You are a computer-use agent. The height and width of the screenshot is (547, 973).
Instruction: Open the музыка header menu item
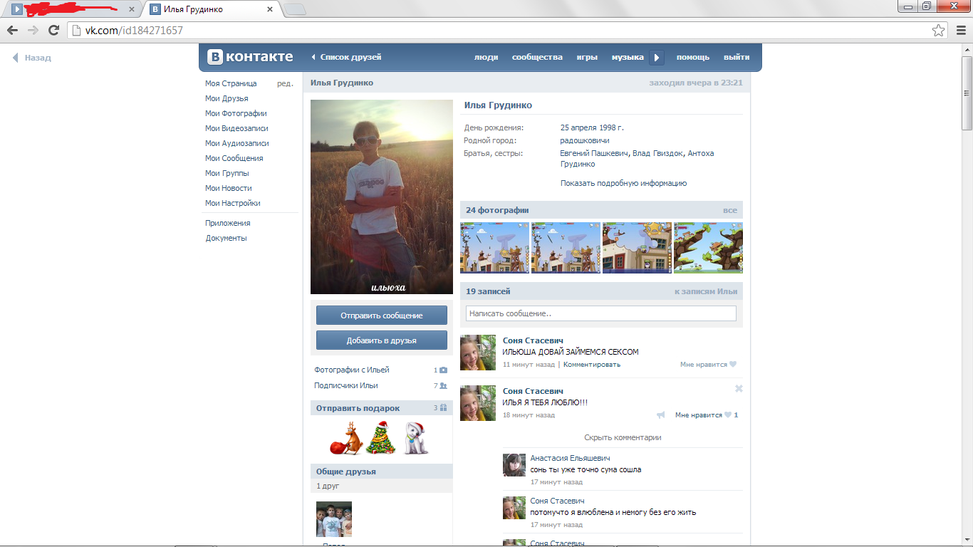point(628,57)
